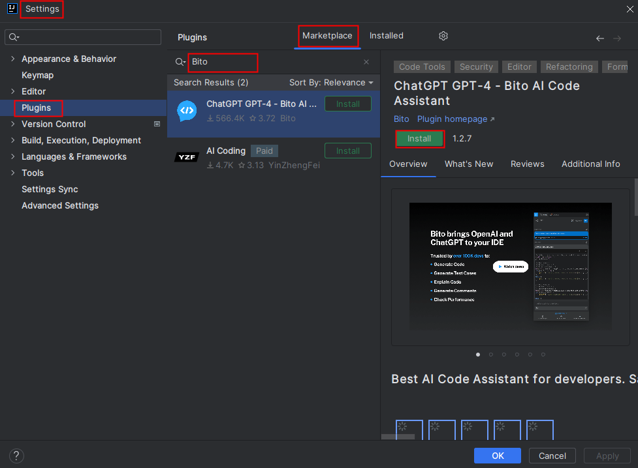
Task: Install the ChatGPT GPT-4 Bito plugin from list
Action: 348,104
